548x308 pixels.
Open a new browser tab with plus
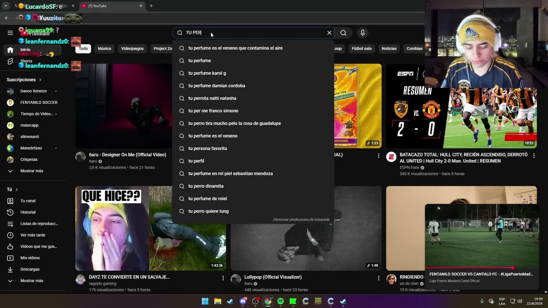151,6
